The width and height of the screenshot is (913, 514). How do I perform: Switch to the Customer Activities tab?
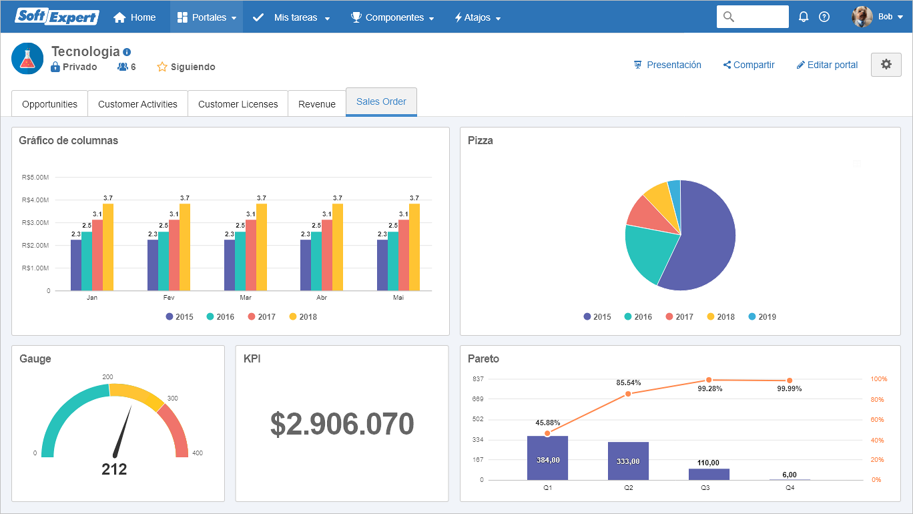click(x=137, y=104)
